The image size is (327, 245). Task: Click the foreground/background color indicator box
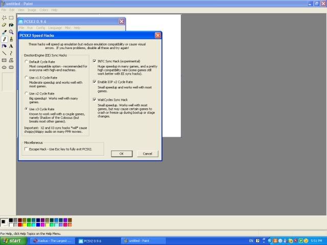pyautogui.click(x=4, y=223)
